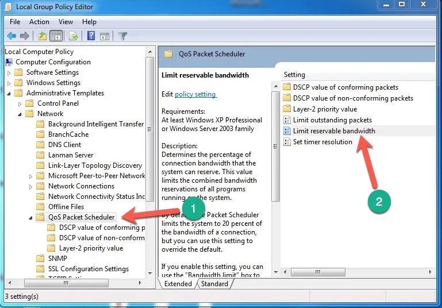
Task: Click description pane scroll down arrow
Action: [x=276, y=272]
